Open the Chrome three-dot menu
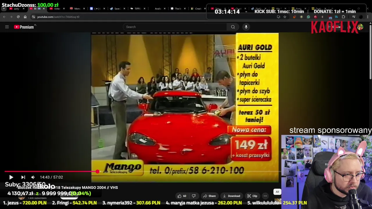 368,17
